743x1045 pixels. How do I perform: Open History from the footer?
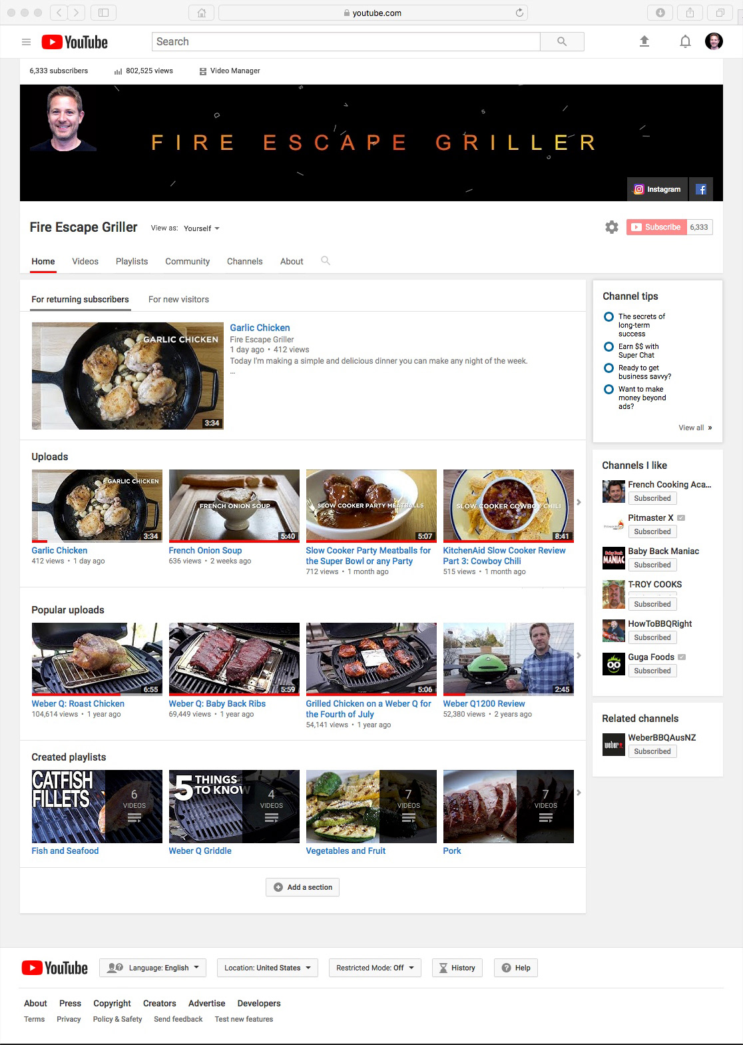pyautogui.click(x=457, y=968)
